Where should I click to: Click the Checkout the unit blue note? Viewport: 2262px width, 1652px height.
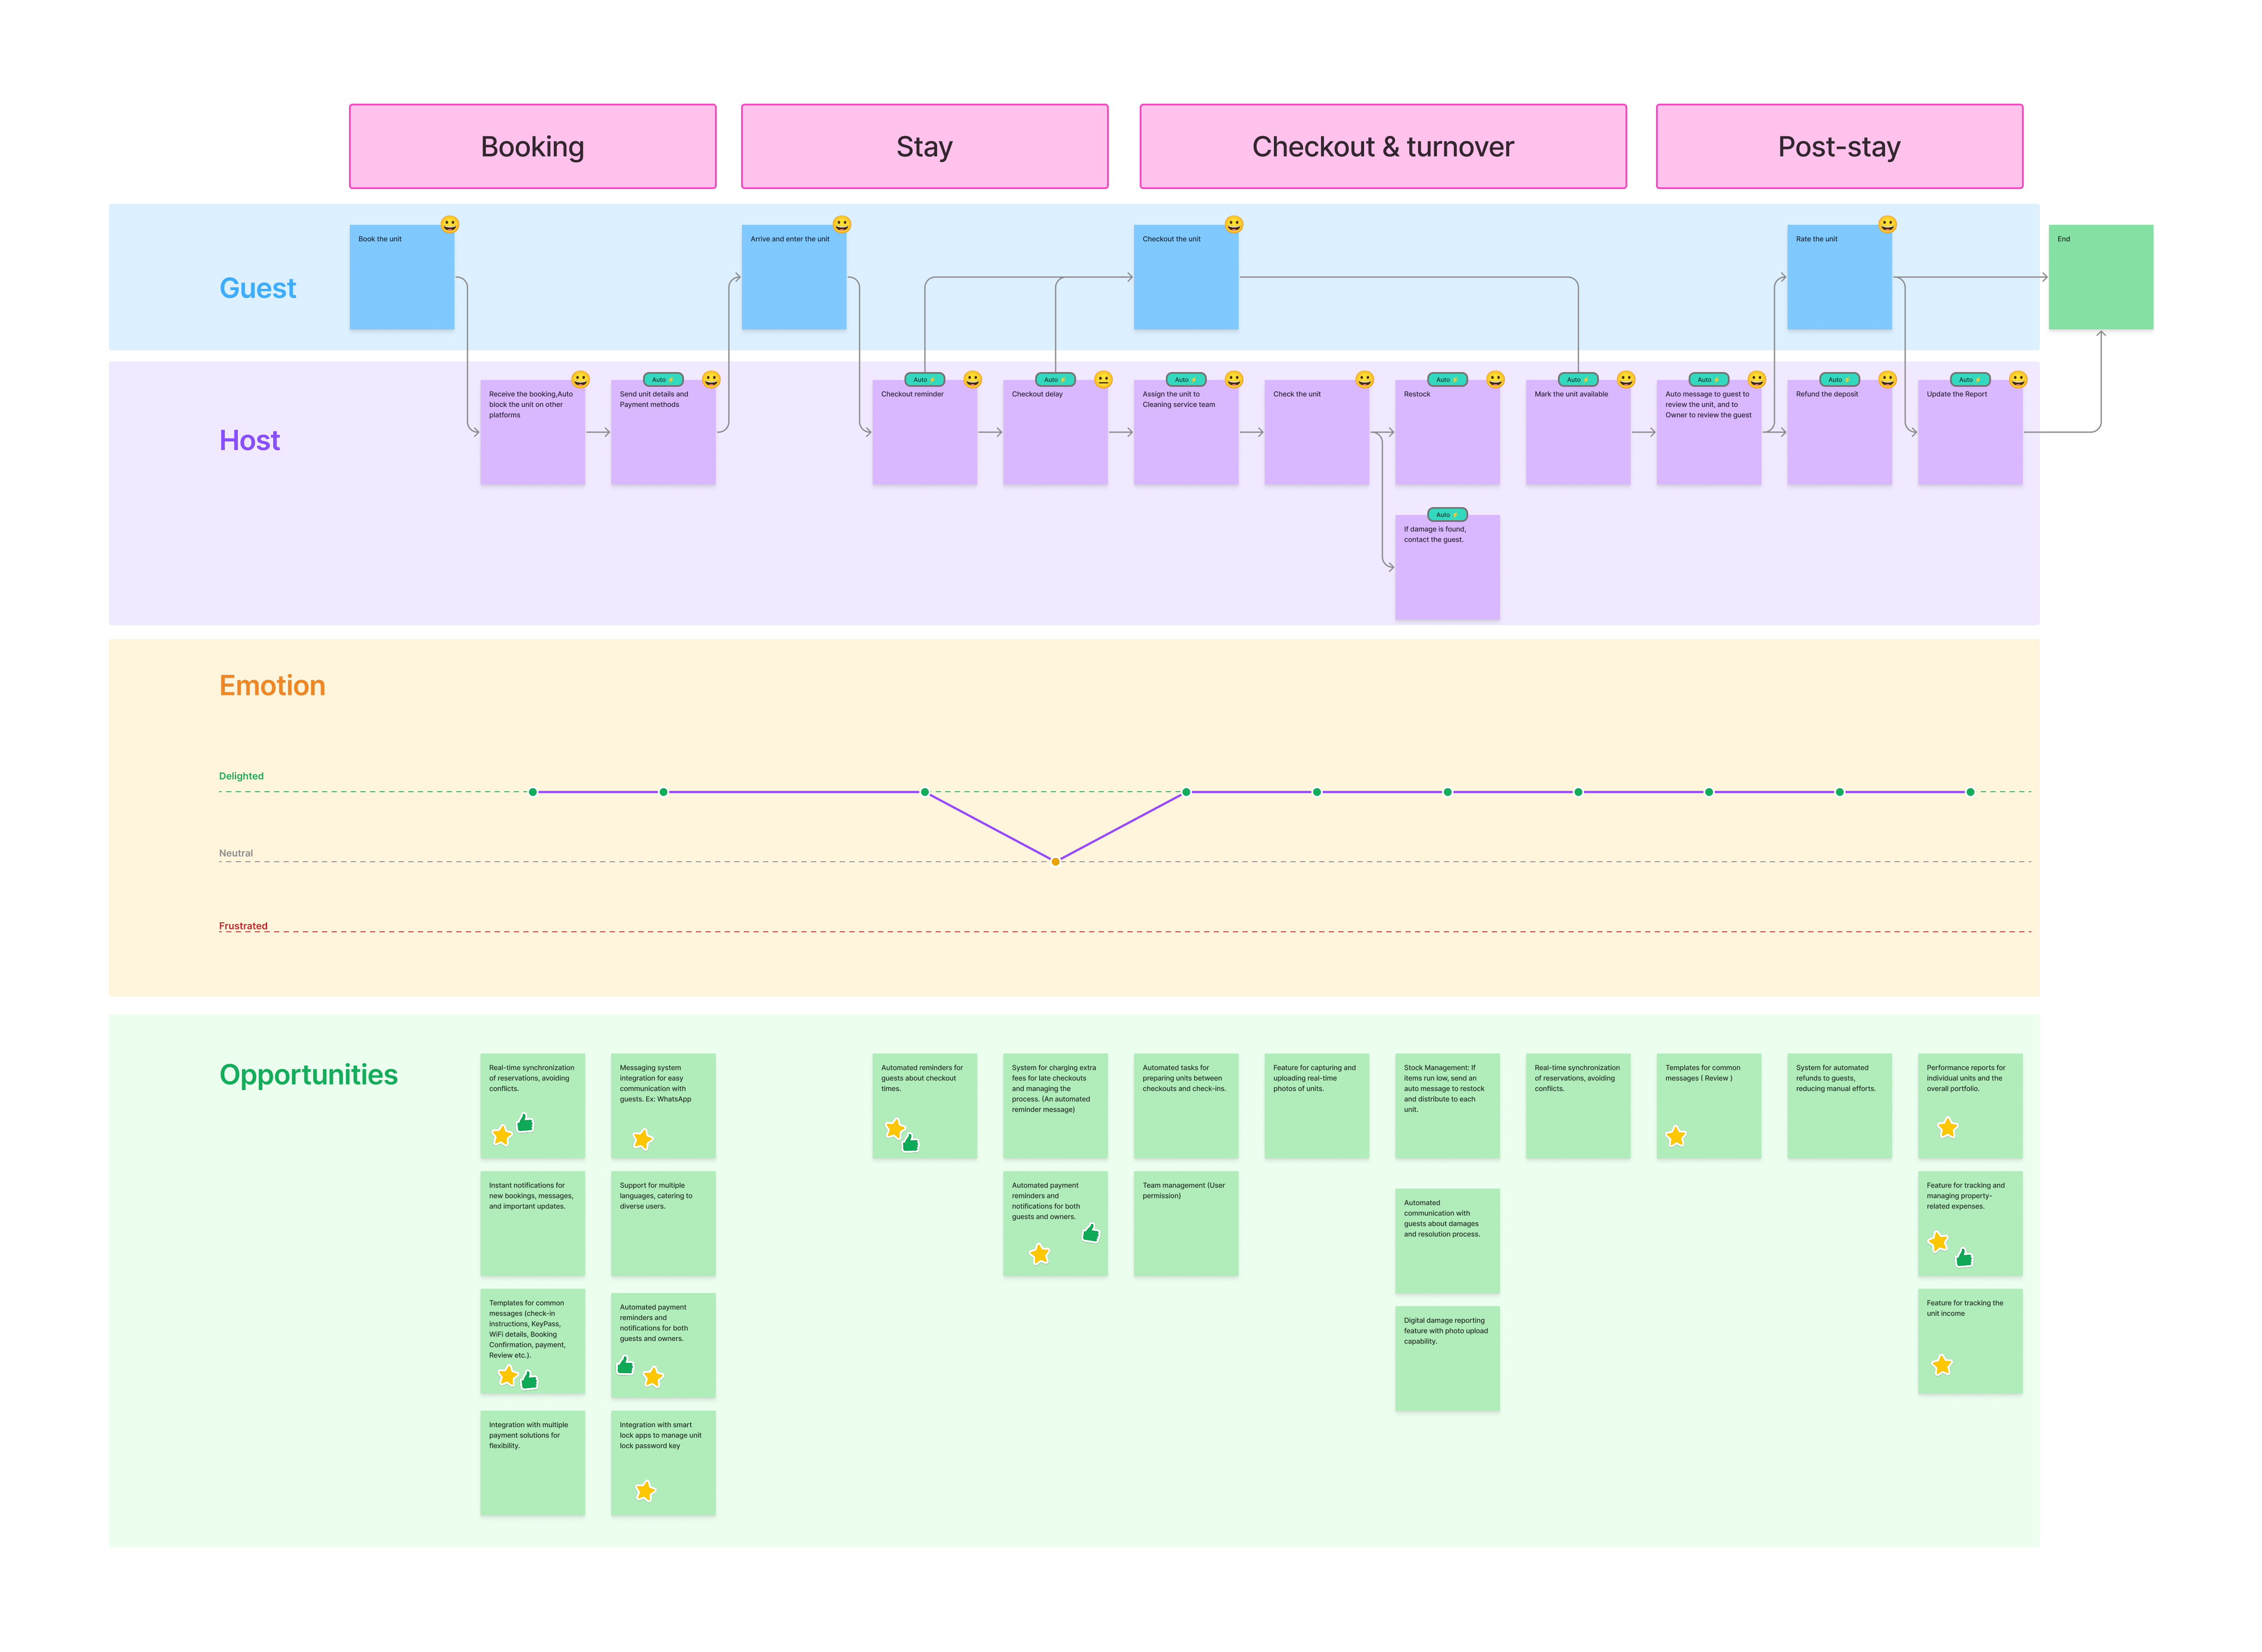[x=1186, y=277]
